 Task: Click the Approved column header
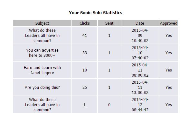pyautogui.click(x=169, y=23)
